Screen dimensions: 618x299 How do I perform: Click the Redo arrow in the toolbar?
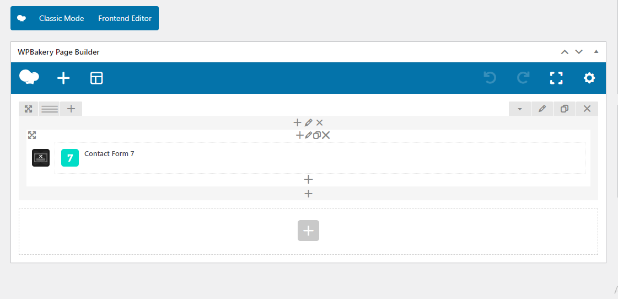coord(523,78)
